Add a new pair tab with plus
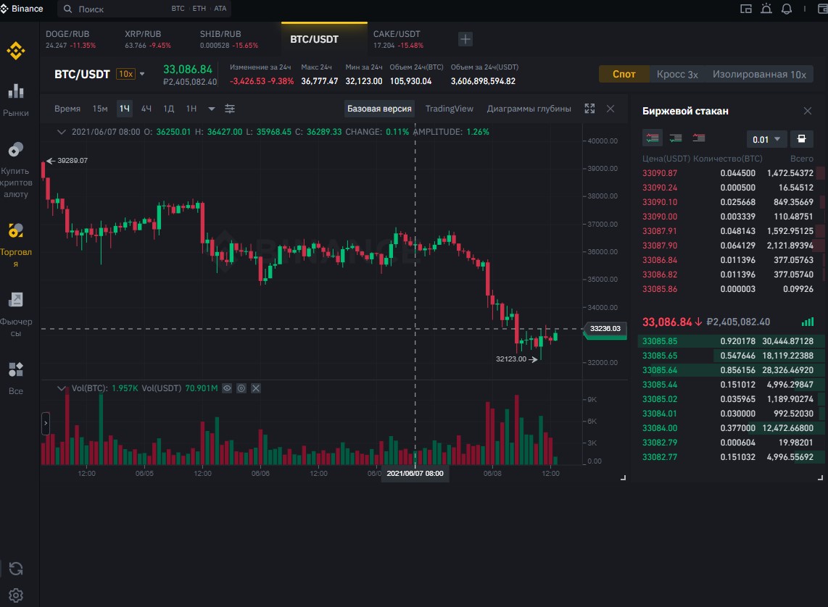 tap(465, 39)
